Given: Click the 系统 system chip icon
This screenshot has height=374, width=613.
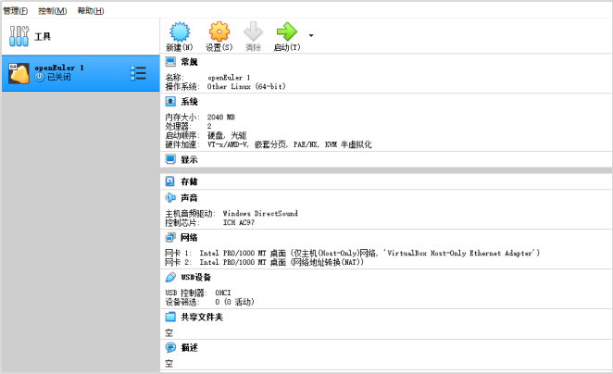Looking at the screenshot, I should [x=170, y=102].
